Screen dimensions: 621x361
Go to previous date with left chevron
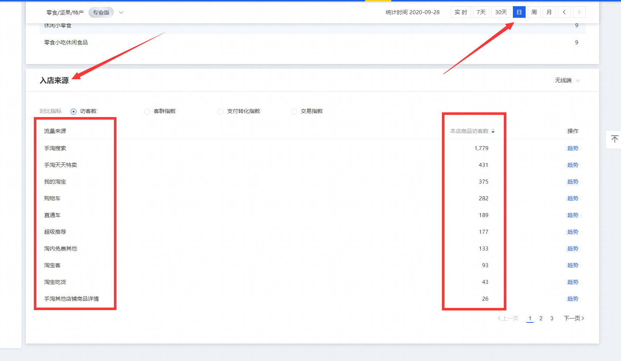tap(564, 12)
